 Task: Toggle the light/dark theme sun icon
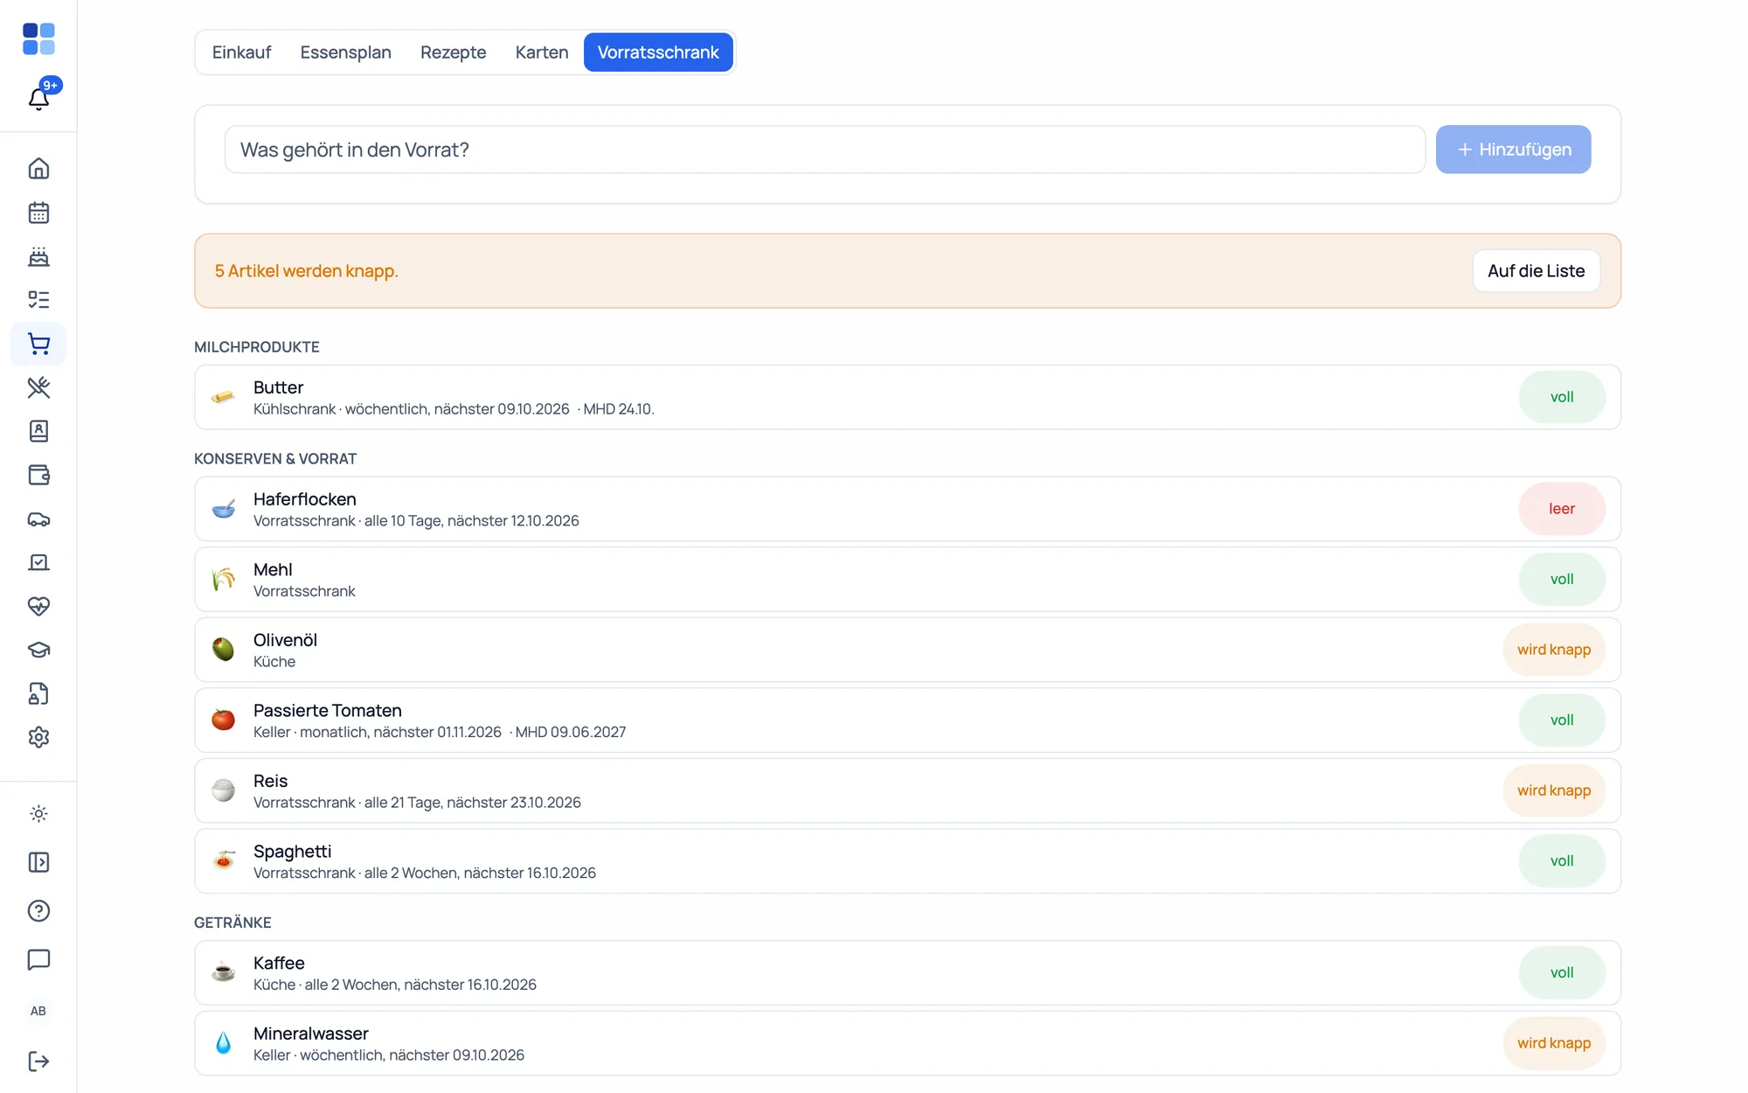(38, 814)
